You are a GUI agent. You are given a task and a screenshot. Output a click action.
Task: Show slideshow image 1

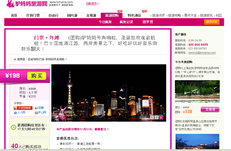coord(152,117)
